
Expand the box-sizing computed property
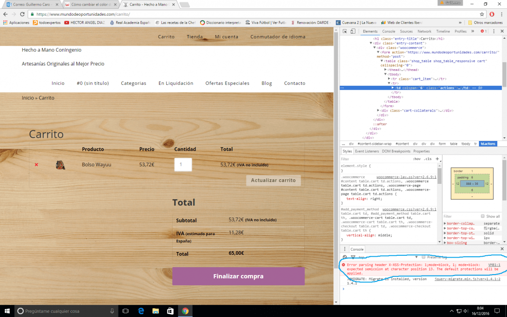pyautogui.click(x=445, y=243)
